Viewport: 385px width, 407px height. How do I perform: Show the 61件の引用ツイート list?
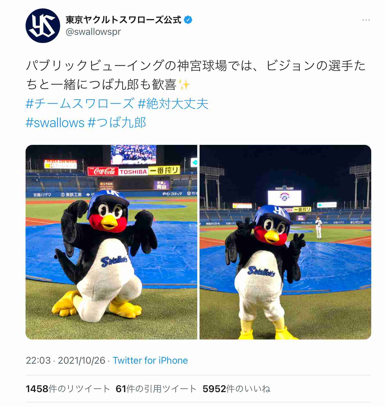coord(156,389)
